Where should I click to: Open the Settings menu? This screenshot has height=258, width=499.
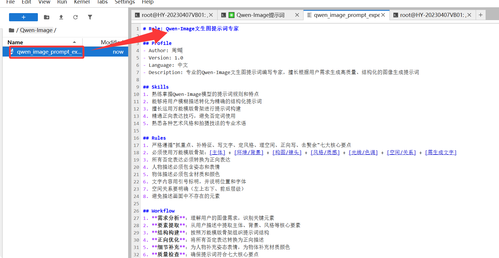[x=125, y=2]
